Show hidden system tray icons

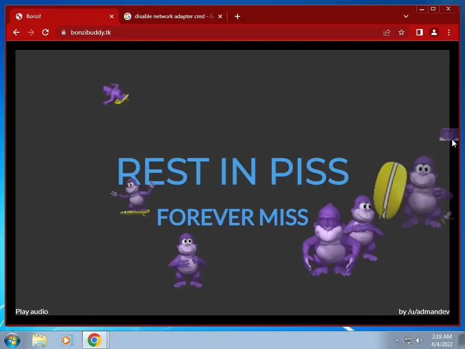(x=397, y=340)
